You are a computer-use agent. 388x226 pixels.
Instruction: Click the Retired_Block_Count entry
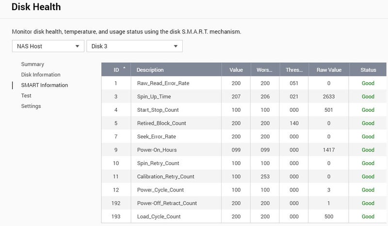tap(162, 123)
